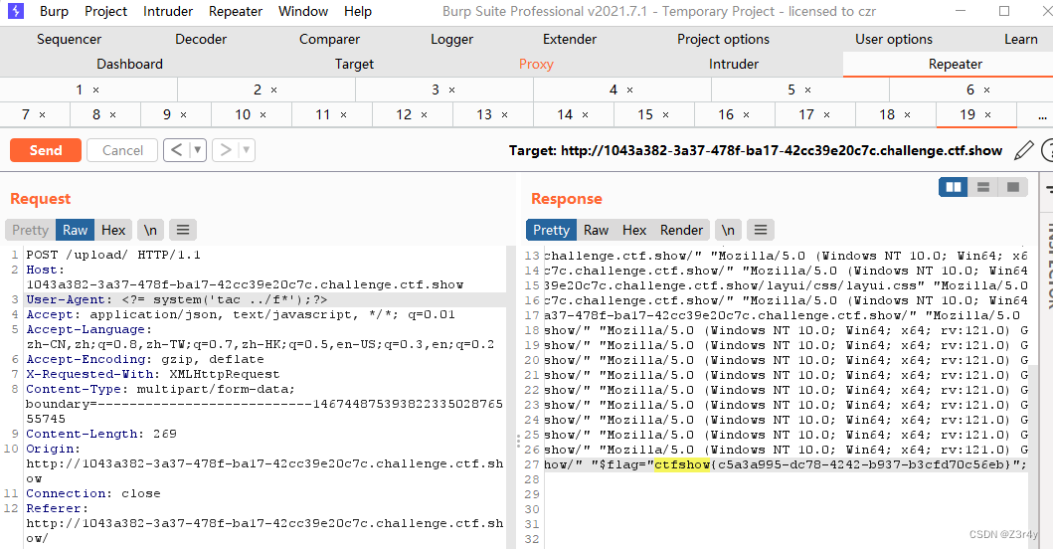Go forward to next request in history
1053x549 pixels.
[226, 150]
